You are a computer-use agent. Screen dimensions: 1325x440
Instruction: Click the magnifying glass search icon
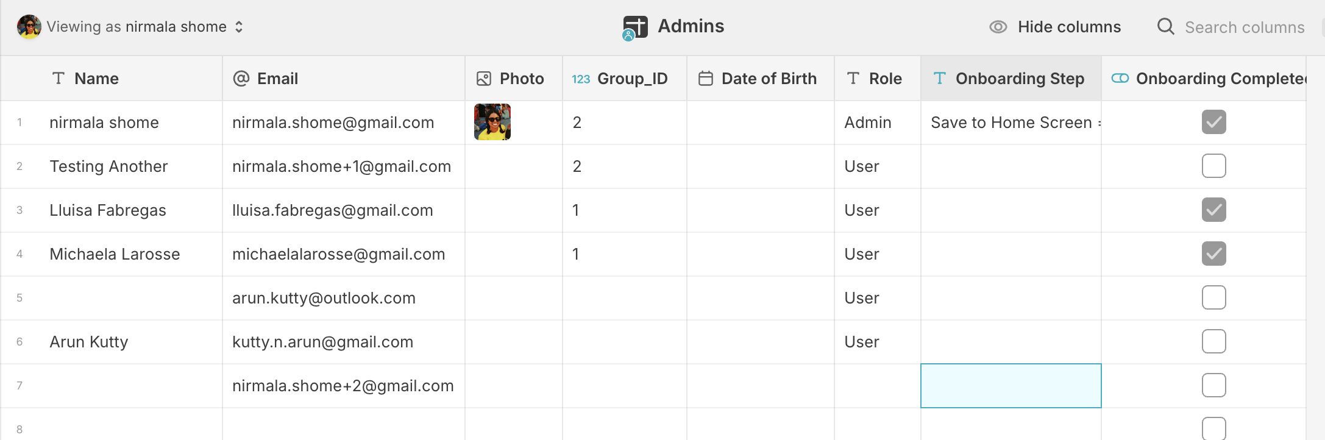1165,27
